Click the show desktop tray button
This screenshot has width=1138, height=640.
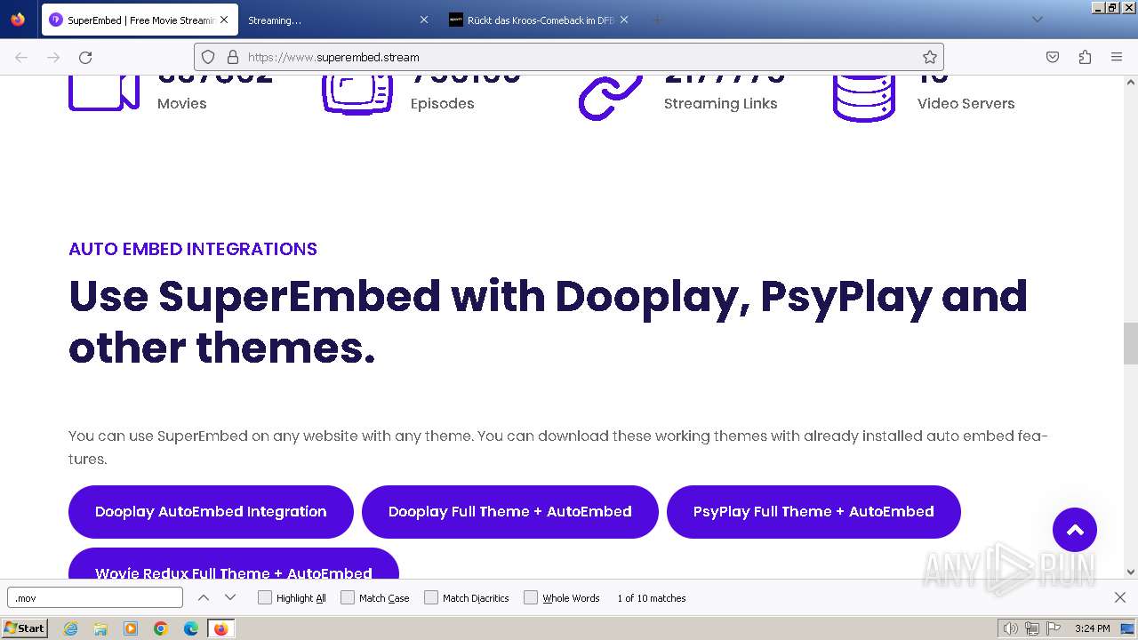(1126, 628)
